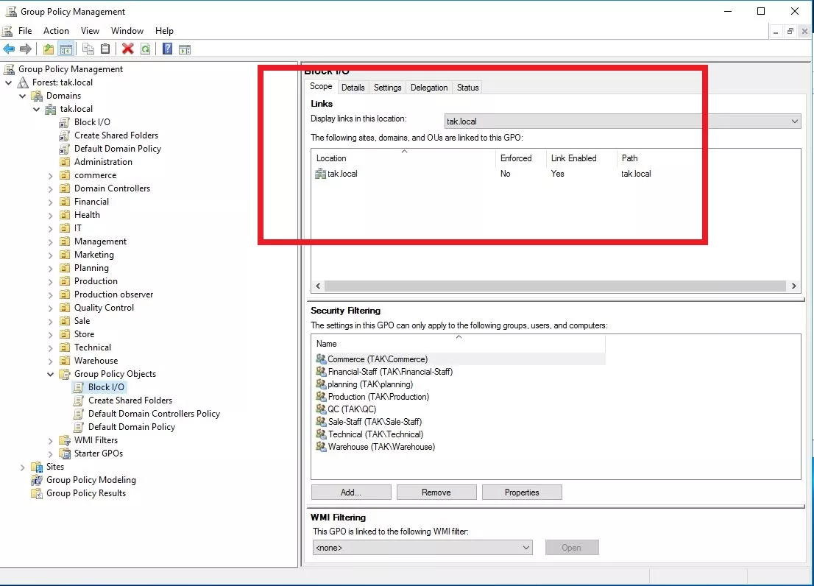Screen dimensions: 814x586
Task: Switch to the Settings tab
Action: (387, 88)
